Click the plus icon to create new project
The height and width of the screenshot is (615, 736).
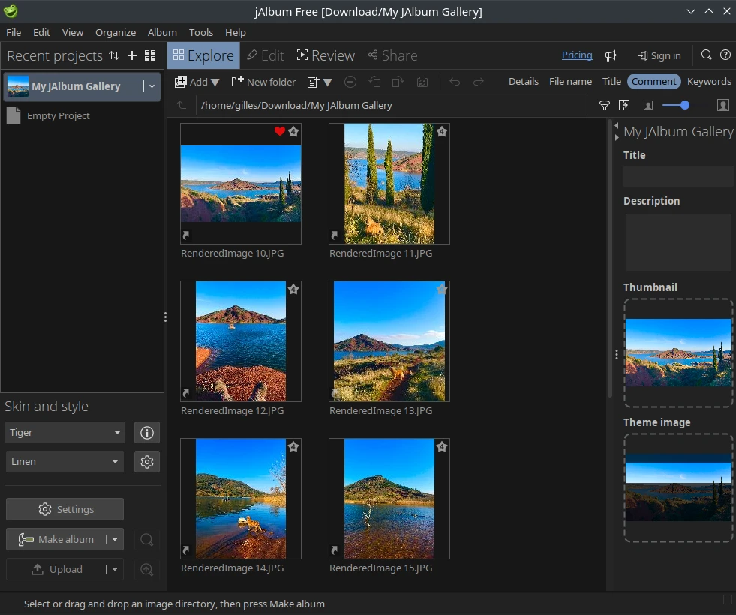(x=132, y=56)
